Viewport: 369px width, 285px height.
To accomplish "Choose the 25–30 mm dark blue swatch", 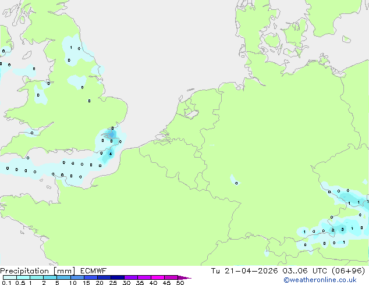I will coord(118,277).
